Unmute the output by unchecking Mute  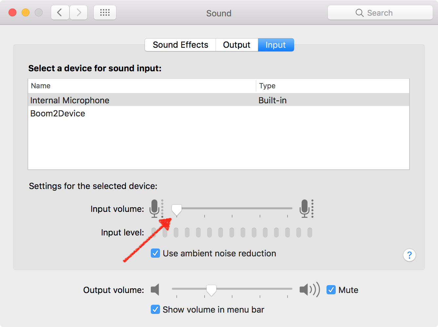(x=331, y=290)
